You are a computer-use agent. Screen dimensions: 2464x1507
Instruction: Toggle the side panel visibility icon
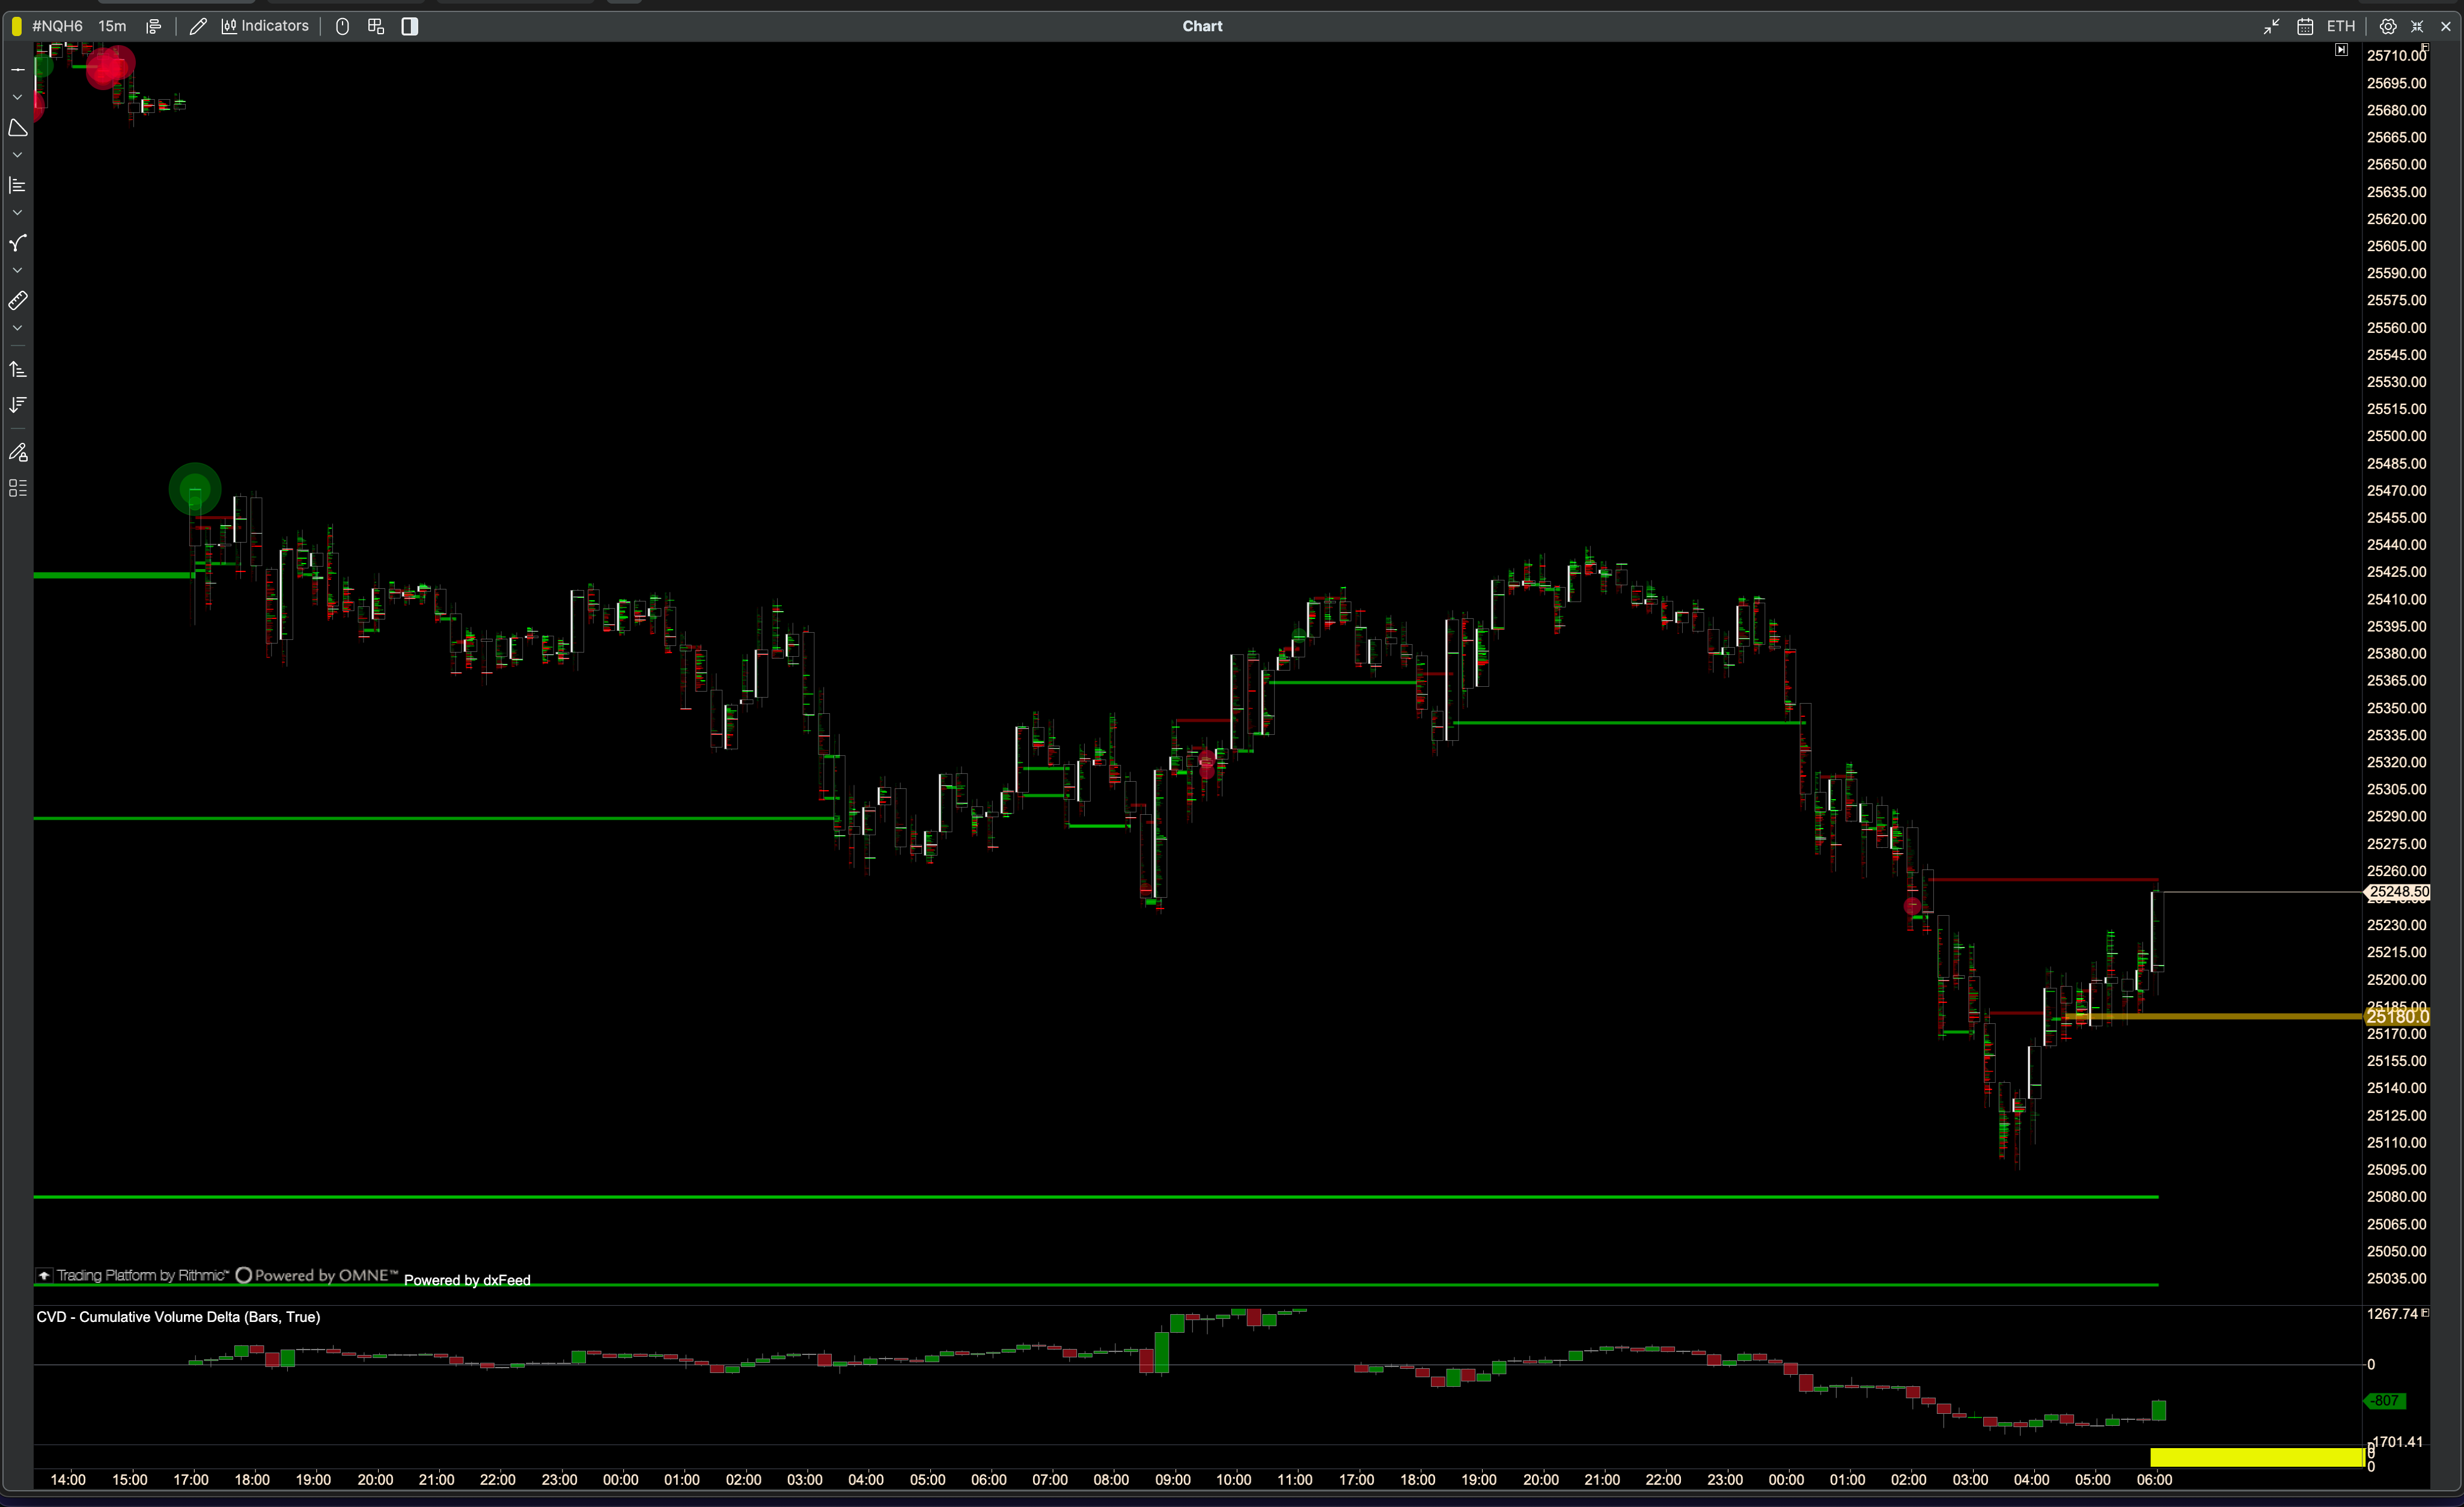tap(409, 26)
